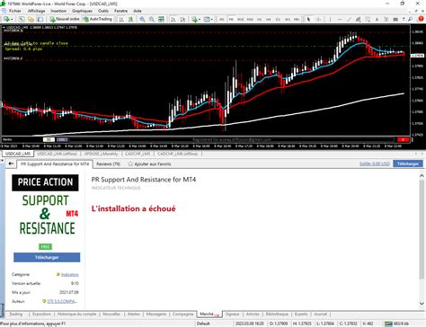
Task: Go back with the arrow button
Action: click(x=11, y=163)
